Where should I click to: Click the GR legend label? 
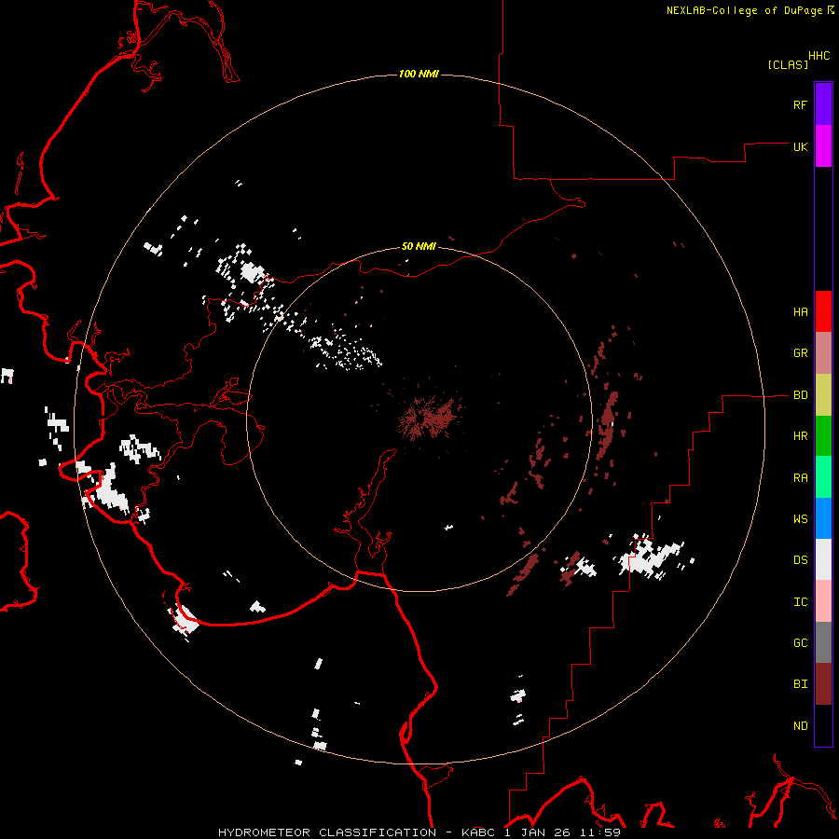(x=800, y=353)
